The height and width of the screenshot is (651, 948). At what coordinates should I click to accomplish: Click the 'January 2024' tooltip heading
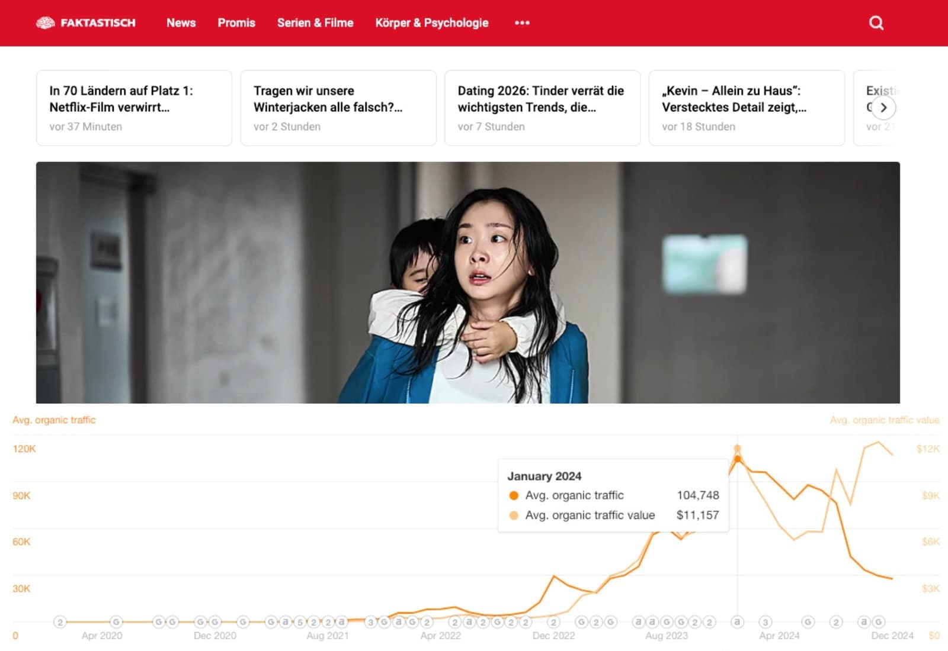coord(545,476)
